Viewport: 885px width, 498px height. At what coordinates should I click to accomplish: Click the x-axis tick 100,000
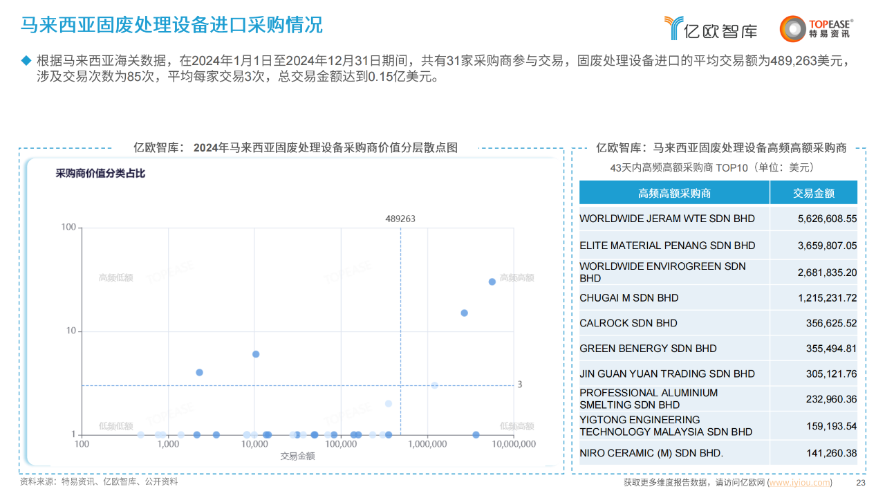click(x=341, y=444)
